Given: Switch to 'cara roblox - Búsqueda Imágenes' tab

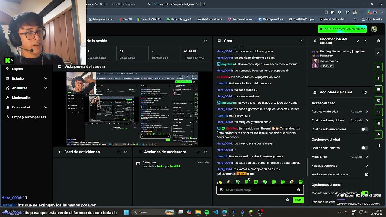Looking at the screenshot, I should 176,4.
